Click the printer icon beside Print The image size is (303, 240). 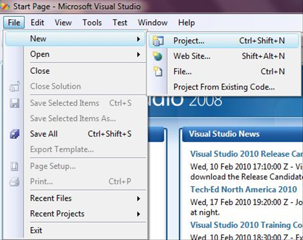click(14, 182)
